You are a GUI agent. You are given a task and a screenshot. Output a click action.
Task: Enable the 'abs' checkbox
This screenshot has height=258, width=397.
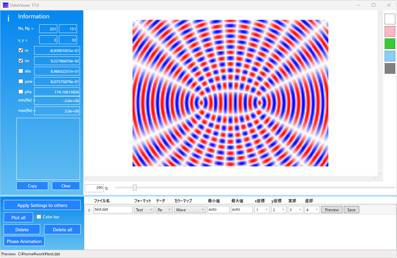click(21, 71)
